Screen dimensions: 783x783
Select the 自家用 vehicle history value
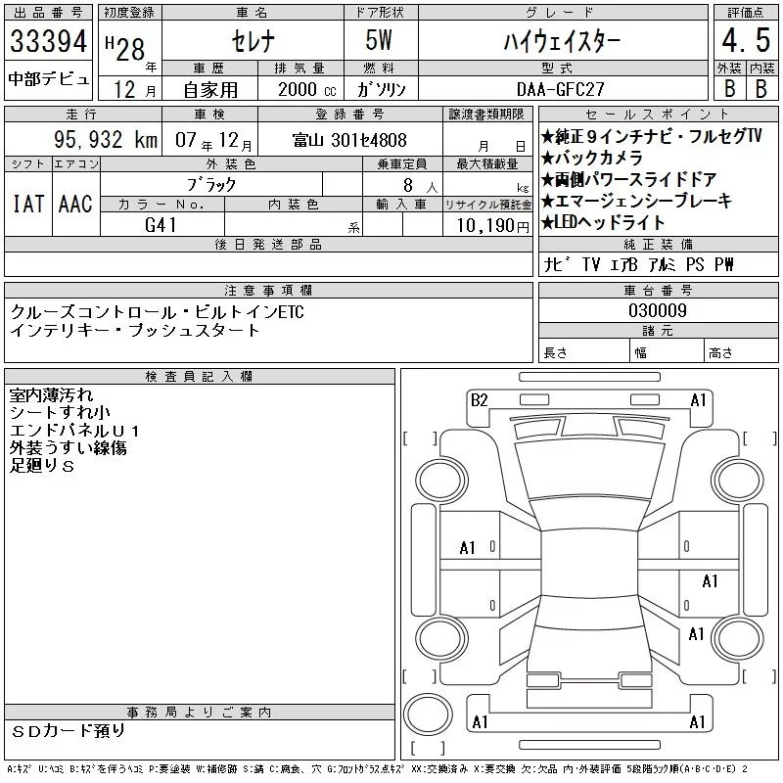210,90
